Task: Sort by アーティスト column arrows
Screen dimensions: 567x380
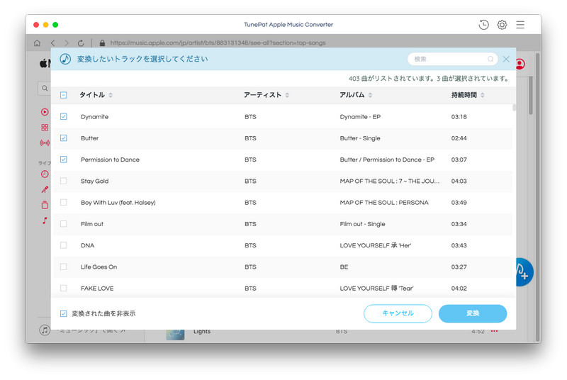Action: pos(287,95)
